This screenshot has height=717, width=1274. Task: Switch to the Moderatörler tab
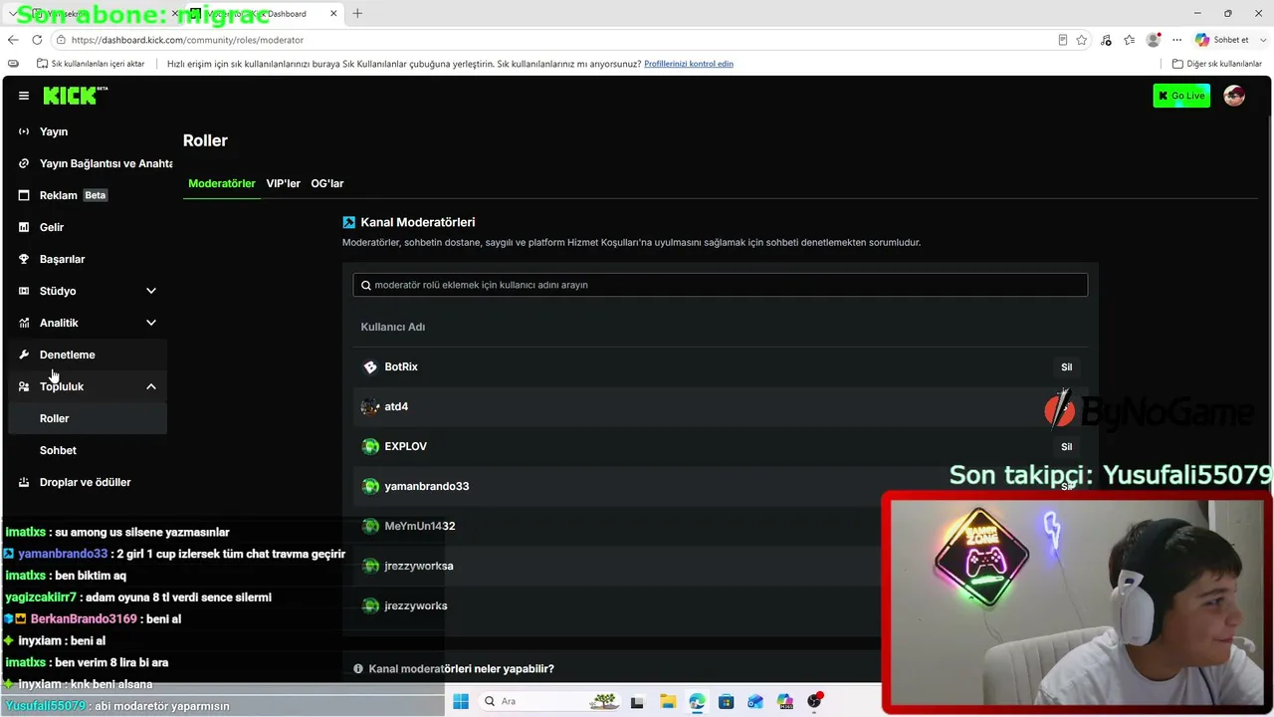click(x=222, y=183)
